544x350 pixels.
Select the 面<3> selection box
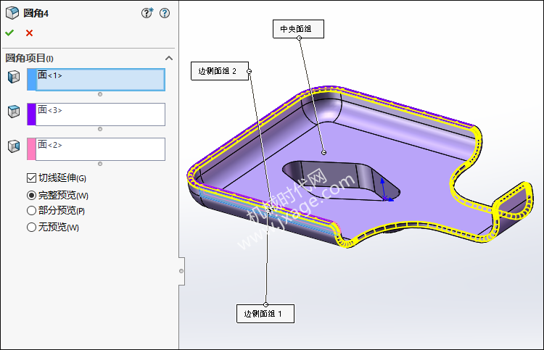100,114
